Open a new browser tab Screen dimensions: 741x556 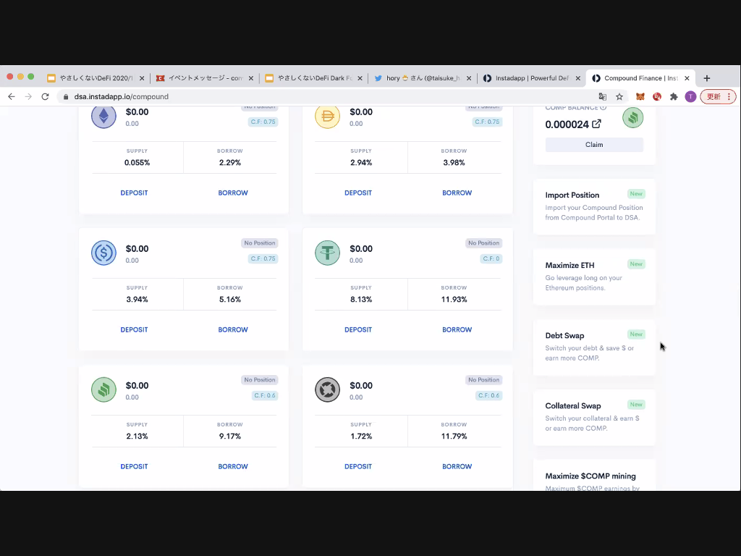[707, 78]
